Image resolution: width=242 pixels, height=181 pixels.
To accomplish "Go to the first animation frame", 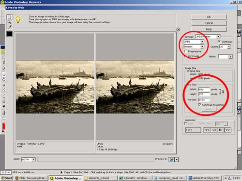I will point(207,130).
